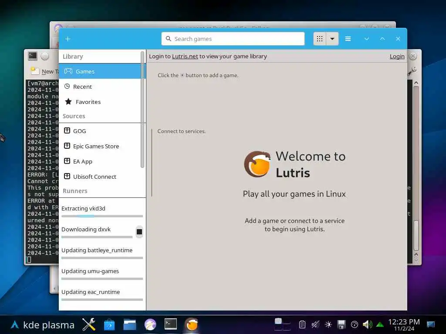Select Games in the Library sidebar

(101, 71)
